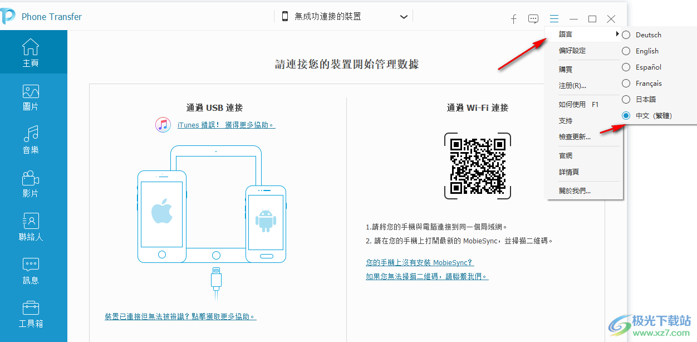Click 檢查更新 to check for updates

(x=575, y=136)
